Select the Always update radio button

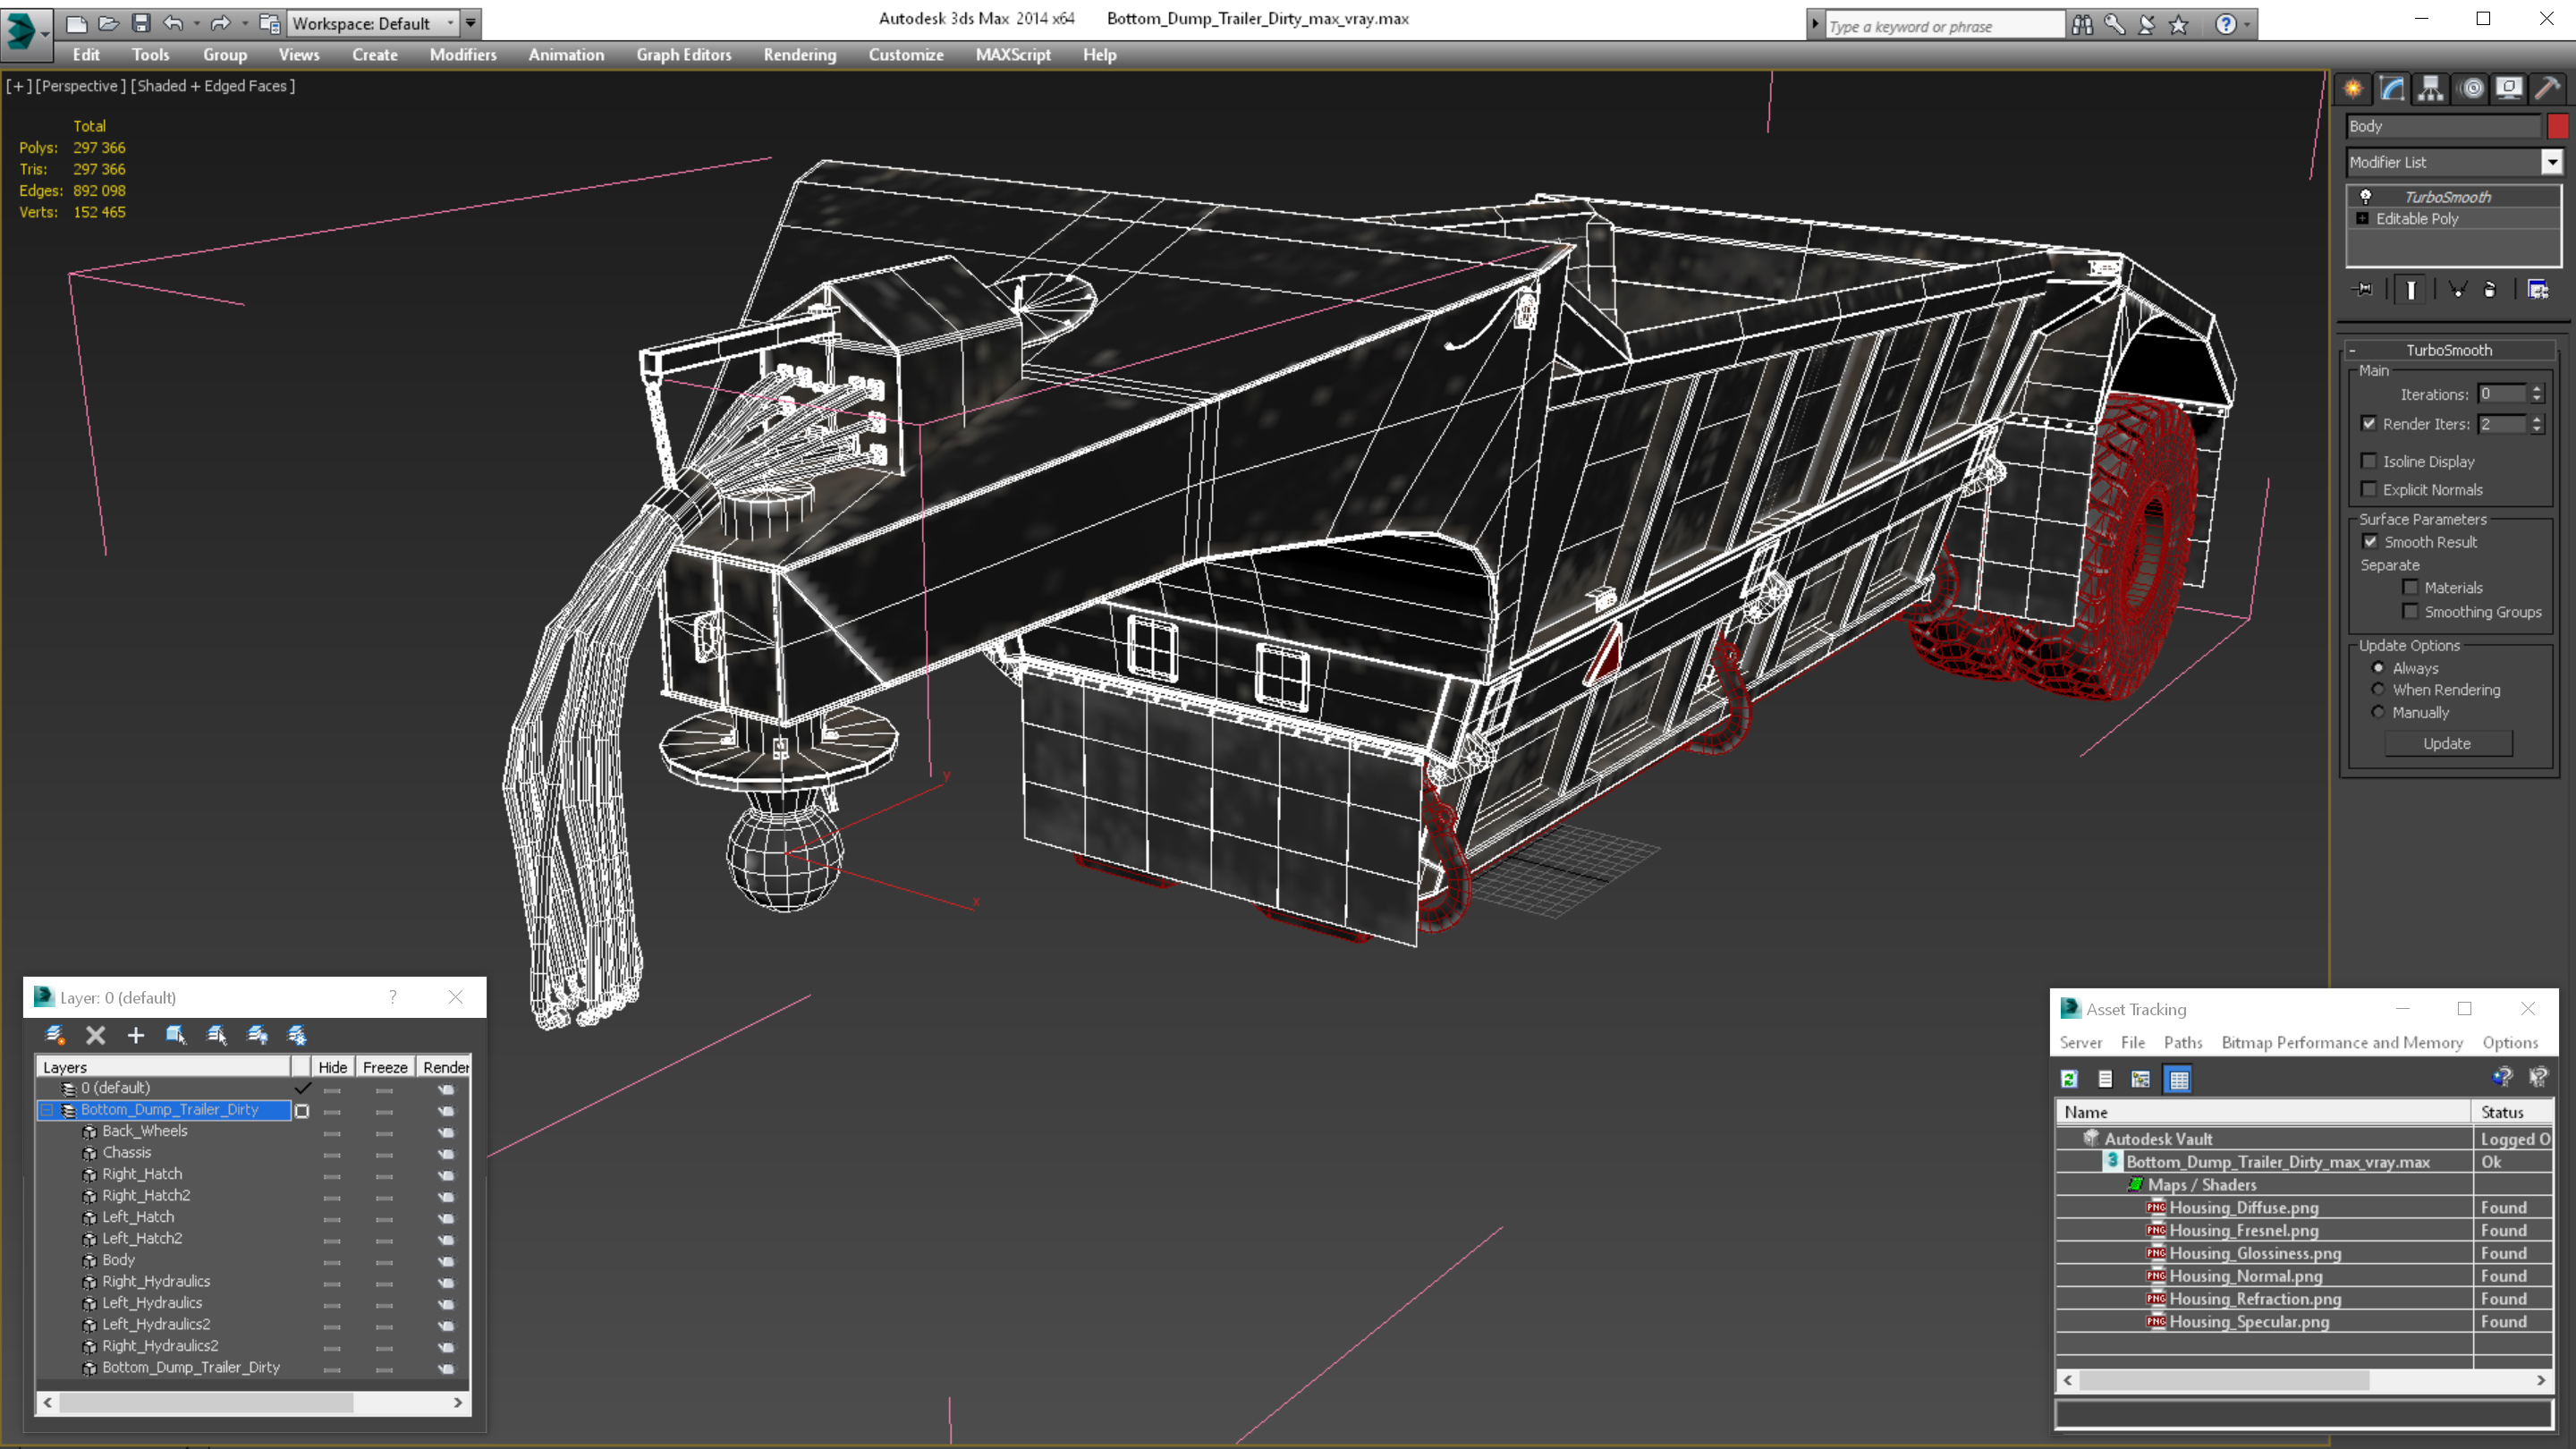tap(2379, 667)
